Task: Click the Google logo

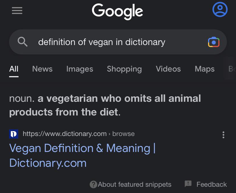Action: coord(117,11)
